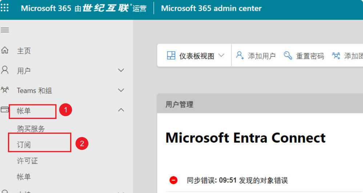Click the add user icon
This screenshot has height=193, width=363.
pyautogui.click(x=240, y=56)
